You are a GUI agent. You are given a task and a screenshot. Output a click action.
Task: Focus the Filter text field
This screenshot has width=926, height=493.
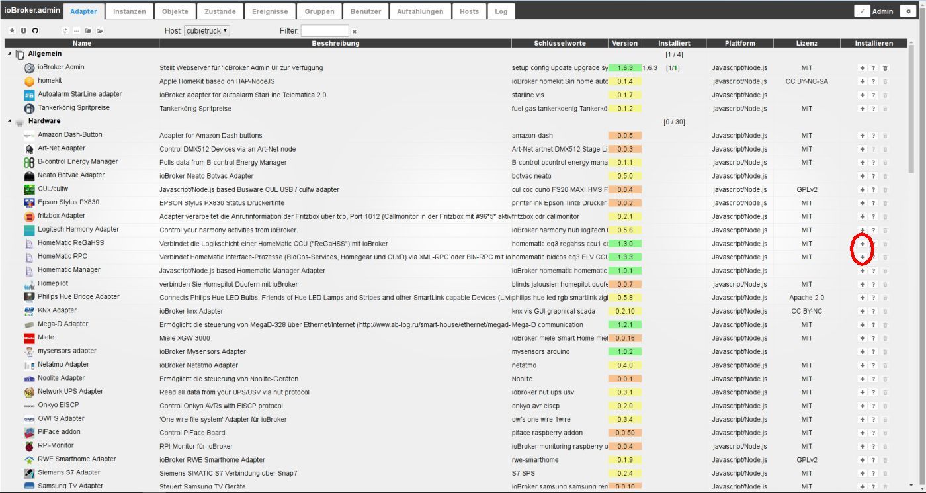tap(325, 31)
